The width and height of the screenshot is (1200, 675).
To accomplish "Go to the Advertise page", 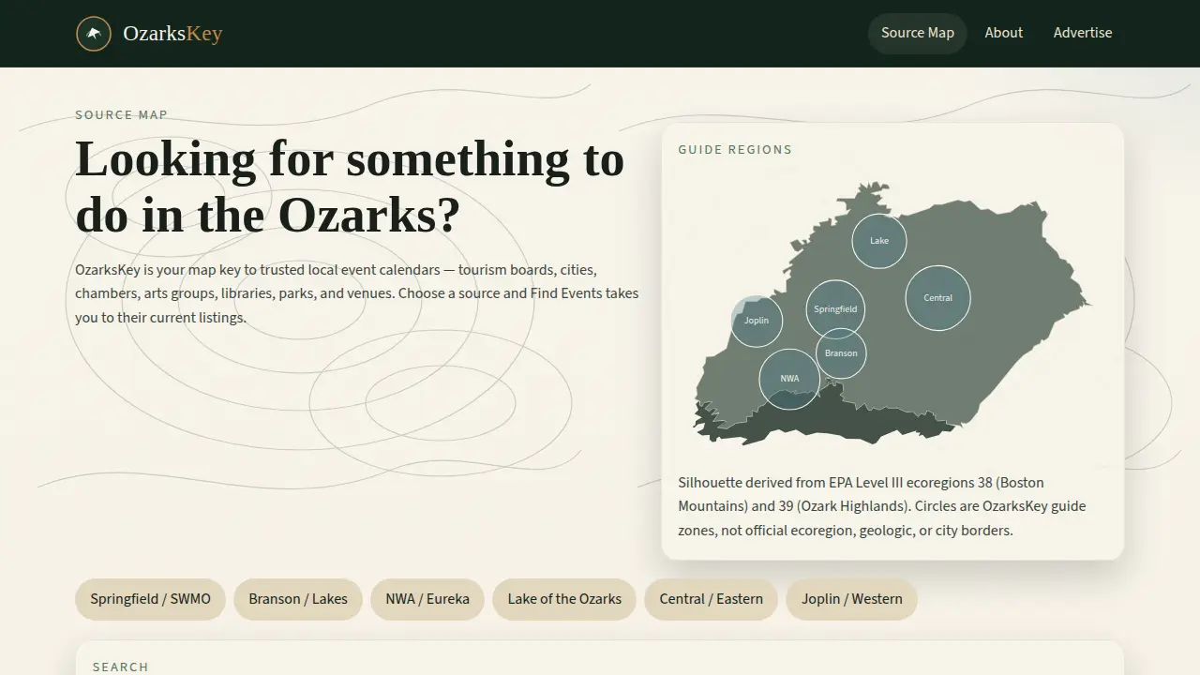I will pyautogui.click(x=1083, y=33).
